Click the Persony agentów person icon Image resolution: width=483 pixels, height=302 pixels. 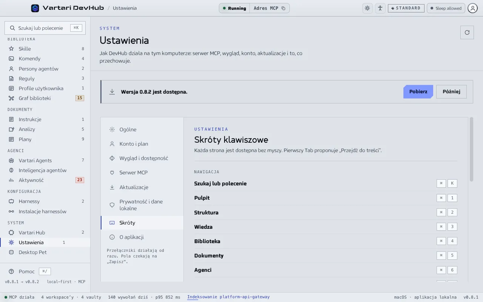(11, 69)
